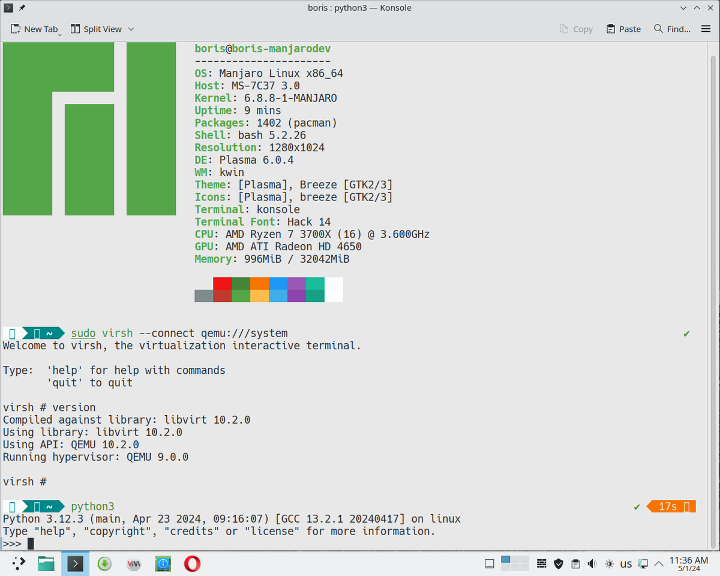Click 'Using library: libvirt 10.2.0' line
Screen dimensions: 720x576
(92, 432)
